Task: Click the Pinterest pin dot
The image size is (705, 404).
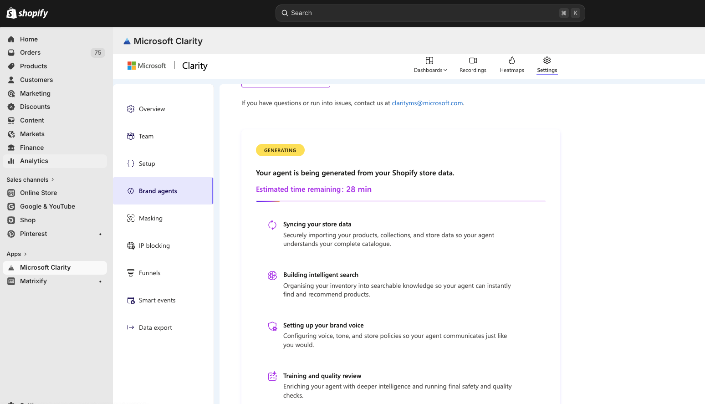Action: (x=100, y=234)
